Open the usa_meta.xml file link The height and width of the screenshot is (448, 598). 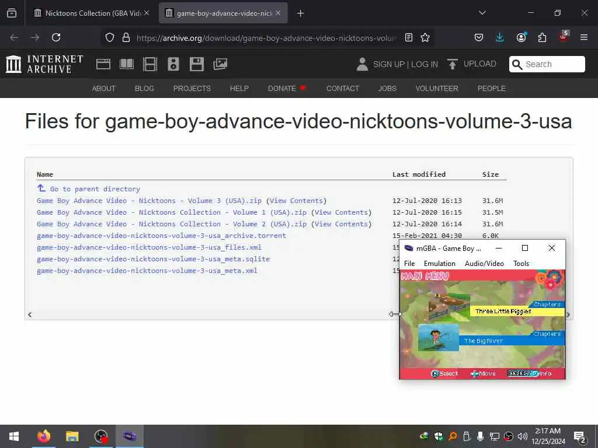coord(147,271)
